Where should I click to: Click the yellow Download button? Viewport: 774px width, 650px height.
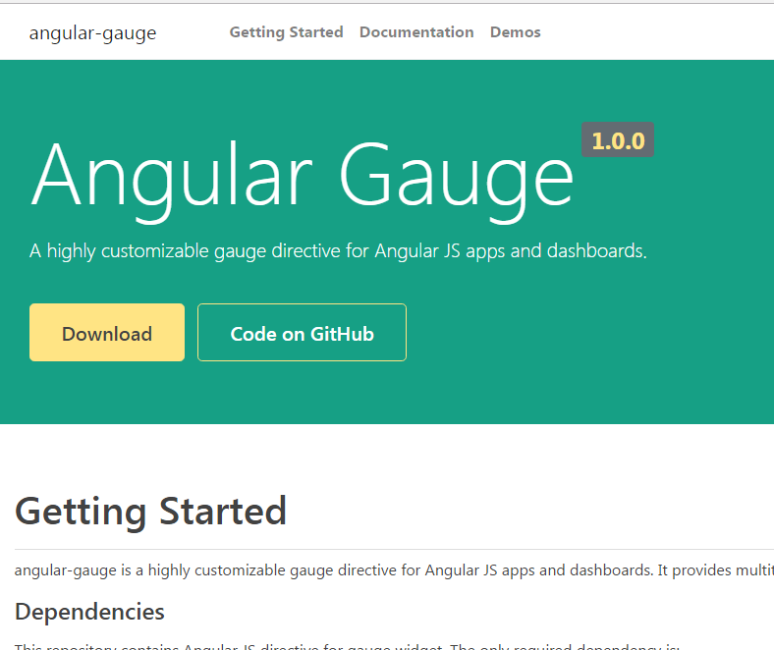coord(107,333)
